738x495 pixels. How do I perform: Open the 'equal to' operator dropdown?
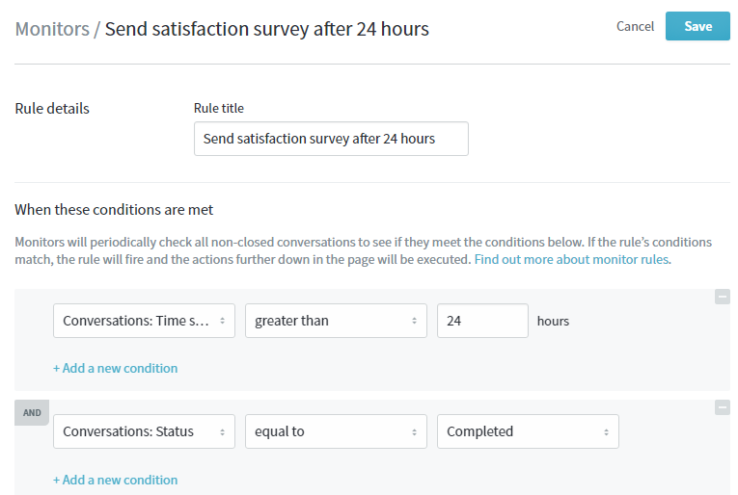pyautogui.click(x=336, y=431)
